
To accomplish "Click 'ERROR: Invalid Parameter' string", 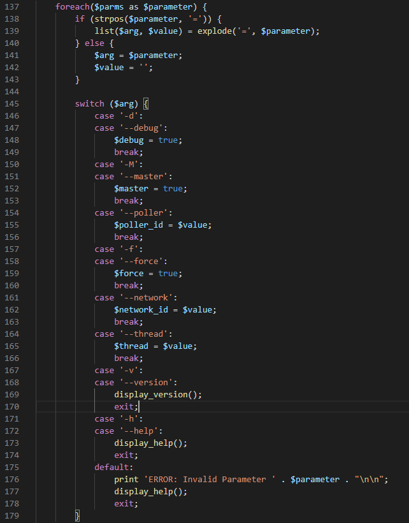I will coord(210,480).
